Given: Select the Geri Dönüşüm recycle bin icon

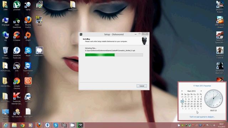Looking at the screenshot, I should tap(5, 53).
